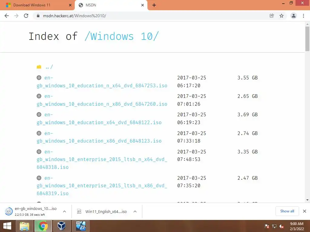Go back to the previous page
Screen dimensions: 310x232
click(x=7, y=16)
